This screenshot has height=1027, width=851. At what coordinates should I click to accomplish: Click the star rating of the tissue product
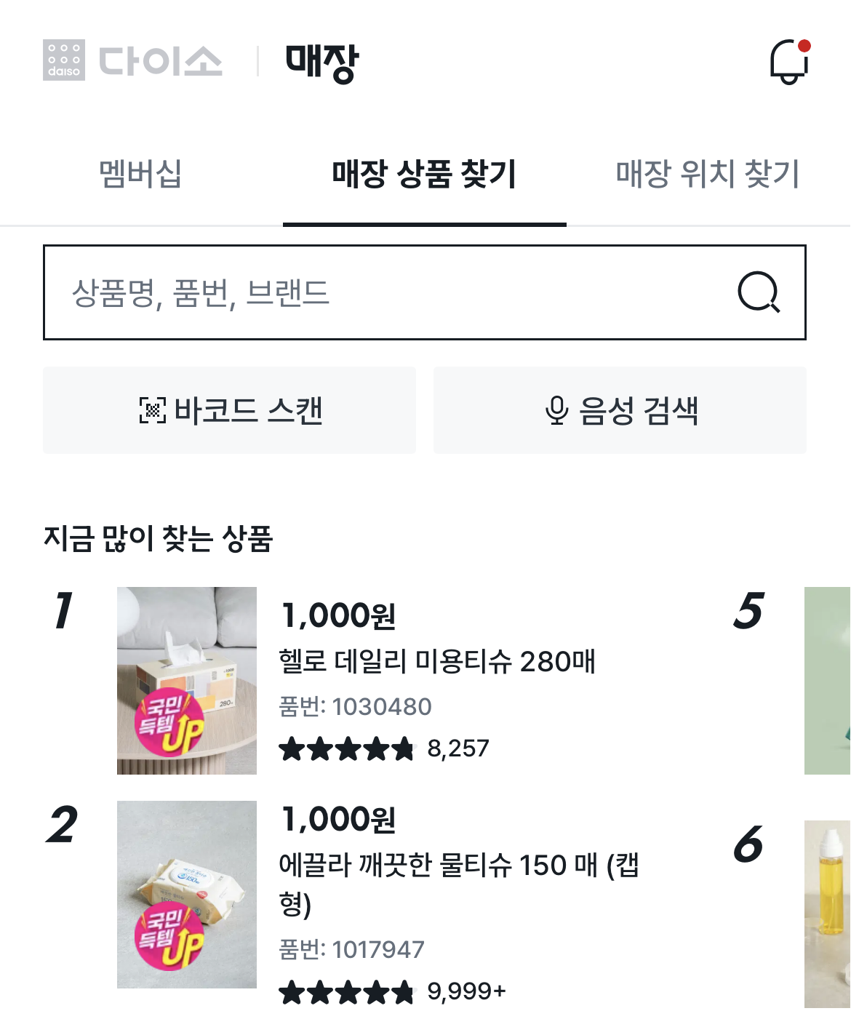coord(346,748)
